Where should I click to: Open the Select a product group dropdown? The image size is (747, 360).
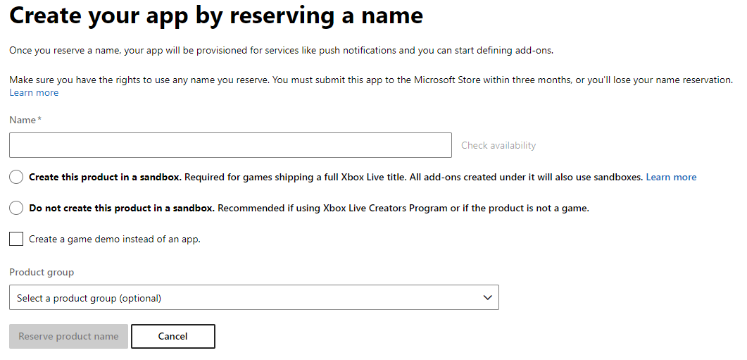click(254, 297)
